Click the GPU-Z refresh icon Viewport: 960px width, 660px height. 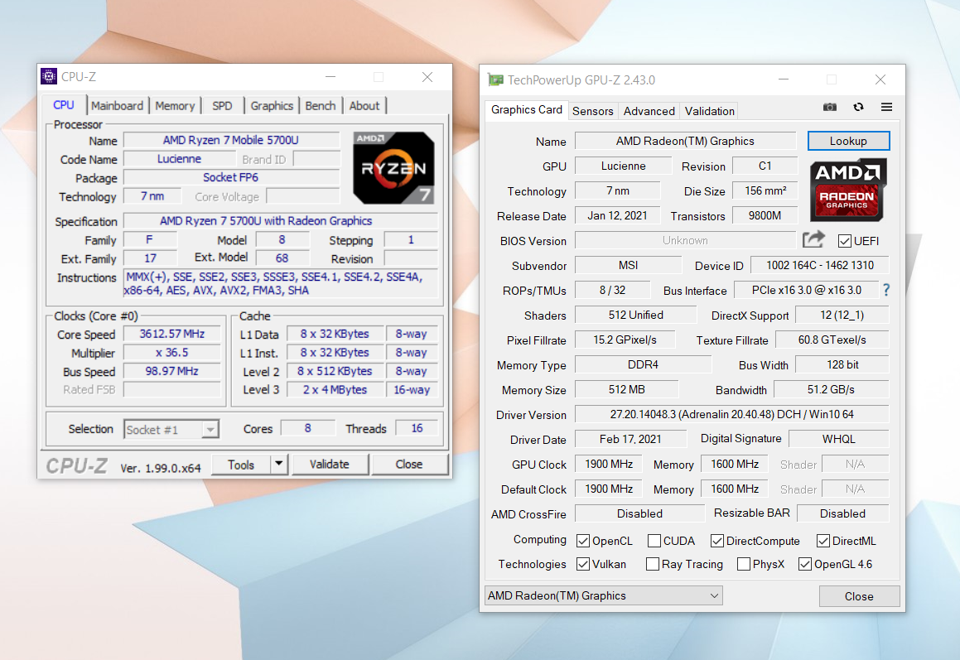pos(858,107)
